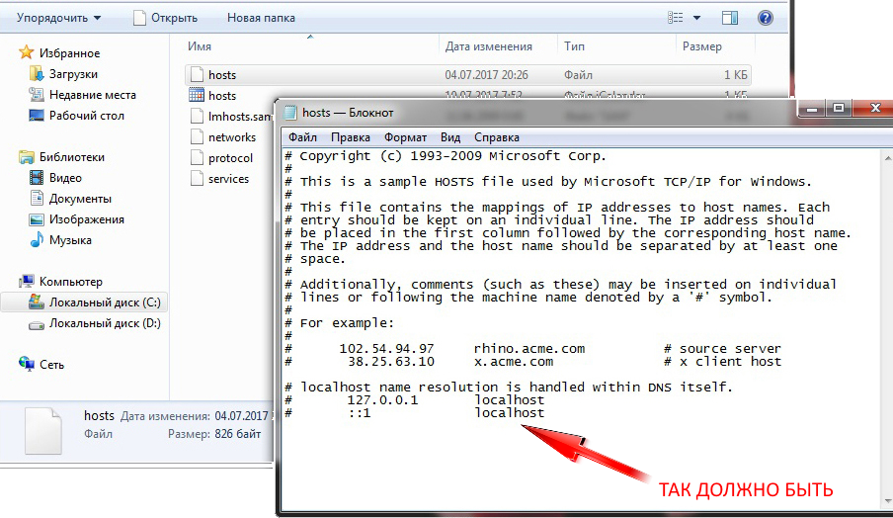Open Загрузки folder in sidebar
The image size is (893, 518).
62,74
